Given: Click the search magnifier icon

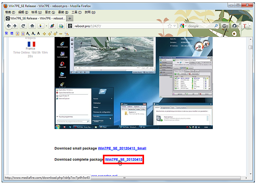Looking at the screenshot, I should (216, 26).
